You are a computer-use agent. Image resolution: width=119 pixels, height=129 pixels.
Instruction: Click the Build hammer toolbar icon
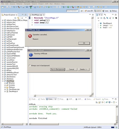(19, 7)
